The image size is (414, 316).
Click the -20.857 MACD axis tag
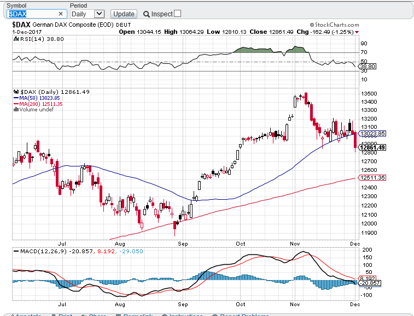(x=369, y=283)
